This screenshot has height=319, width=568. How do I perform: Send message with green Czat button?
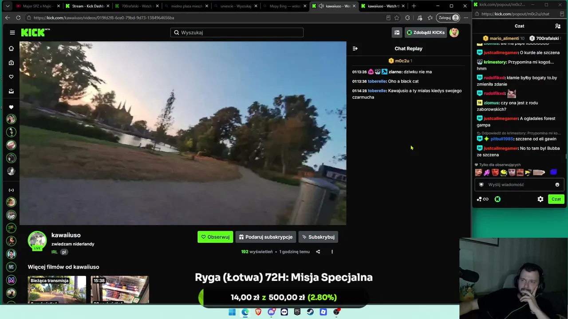tap(556, 199)
